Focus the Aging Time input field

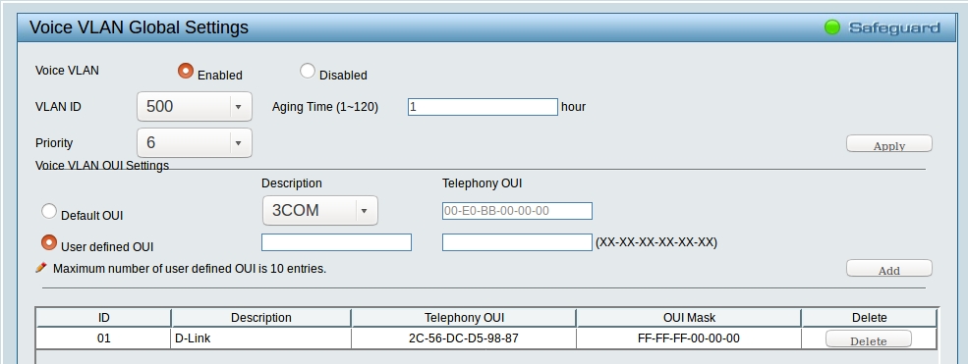click(483, 107)
